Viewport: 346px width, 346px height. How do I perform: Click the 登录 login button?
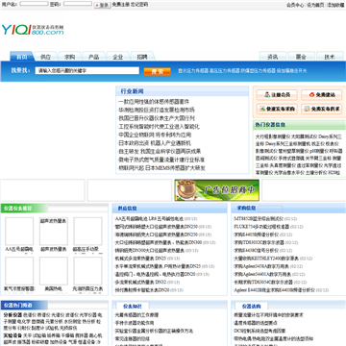click(x=102, y=5)
